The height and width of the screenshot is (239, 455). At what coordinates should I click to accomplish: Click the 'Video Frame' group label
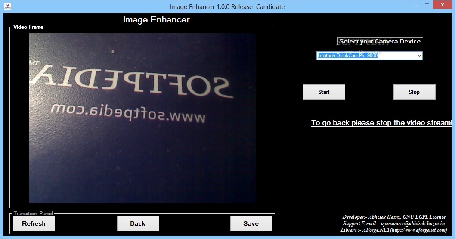(x=28, y=27)
